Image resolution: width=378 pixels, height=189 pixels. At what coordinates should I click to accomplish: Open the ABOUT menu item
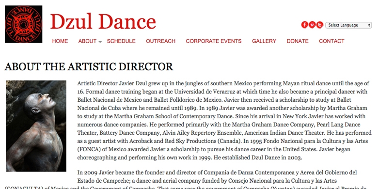87,41
